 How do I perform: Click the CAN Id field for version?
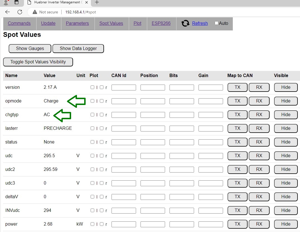(124, 87)
